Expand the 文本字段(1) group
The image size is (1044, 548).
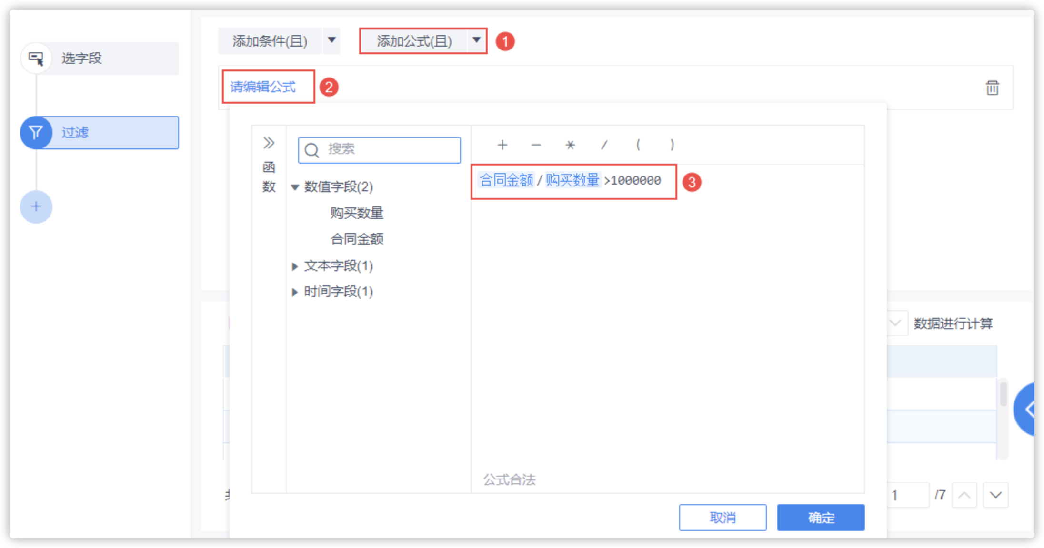tap(295, 266)
